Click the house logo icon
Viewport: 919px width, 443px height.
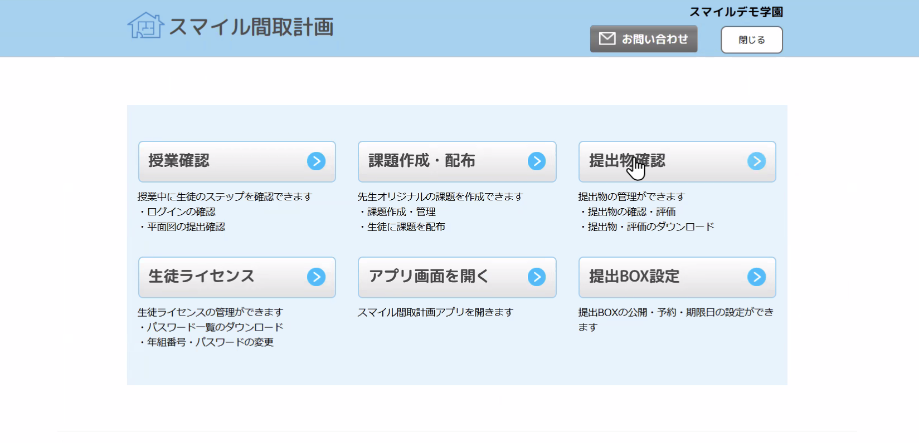[x=145, y=26]
